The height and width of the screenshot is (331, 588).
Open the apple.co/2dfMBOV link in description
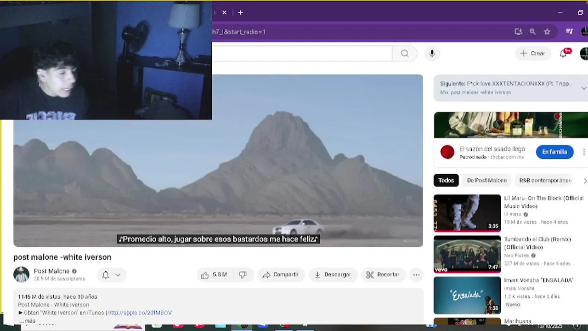point(140,313)
